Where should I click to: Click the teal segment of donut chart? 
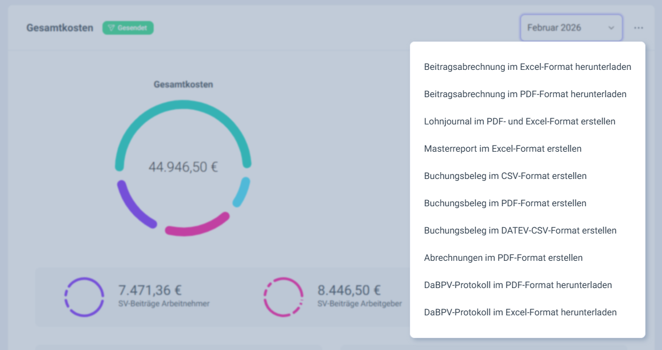tap(183, 105)
